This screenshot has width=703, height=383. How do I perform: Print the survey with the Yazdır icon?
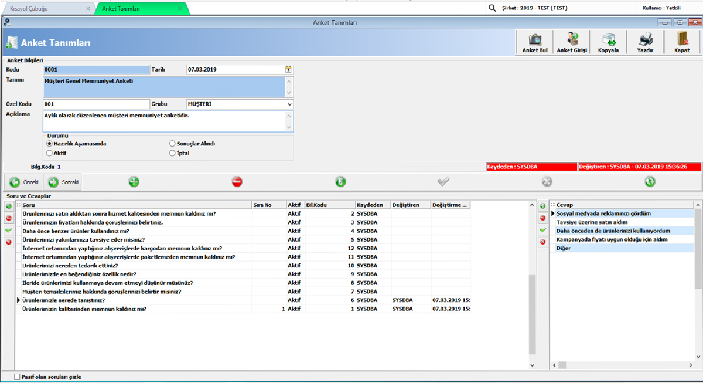645,42
